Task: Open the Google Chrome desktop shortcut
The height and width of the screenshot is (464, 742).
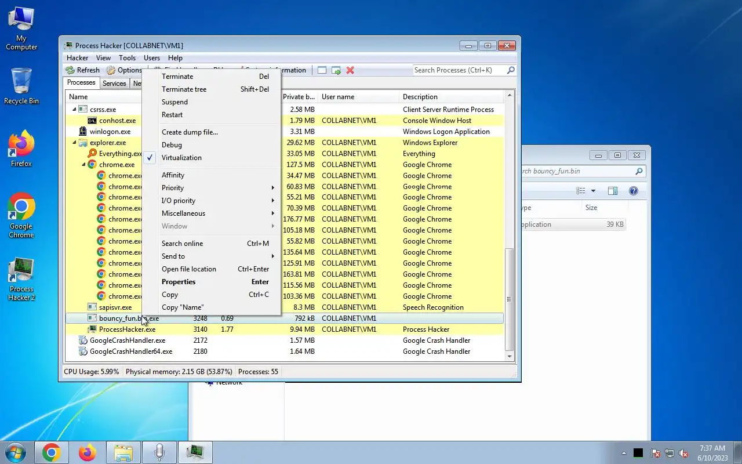Action: pyautogui.click(x=21, y=215)
